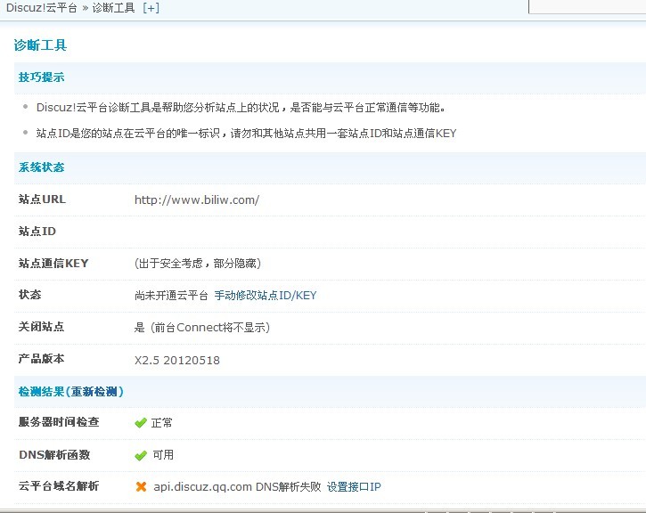This screenshot has height=513, width=646.
Task: Click the 技巧提示 section header
Action: point(41,77)
